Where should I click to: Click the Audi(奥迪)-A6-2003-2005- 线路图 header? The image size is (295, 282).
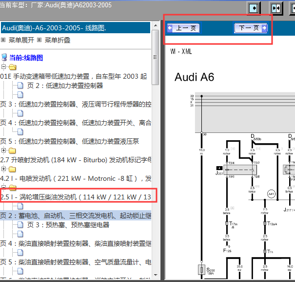76,28
